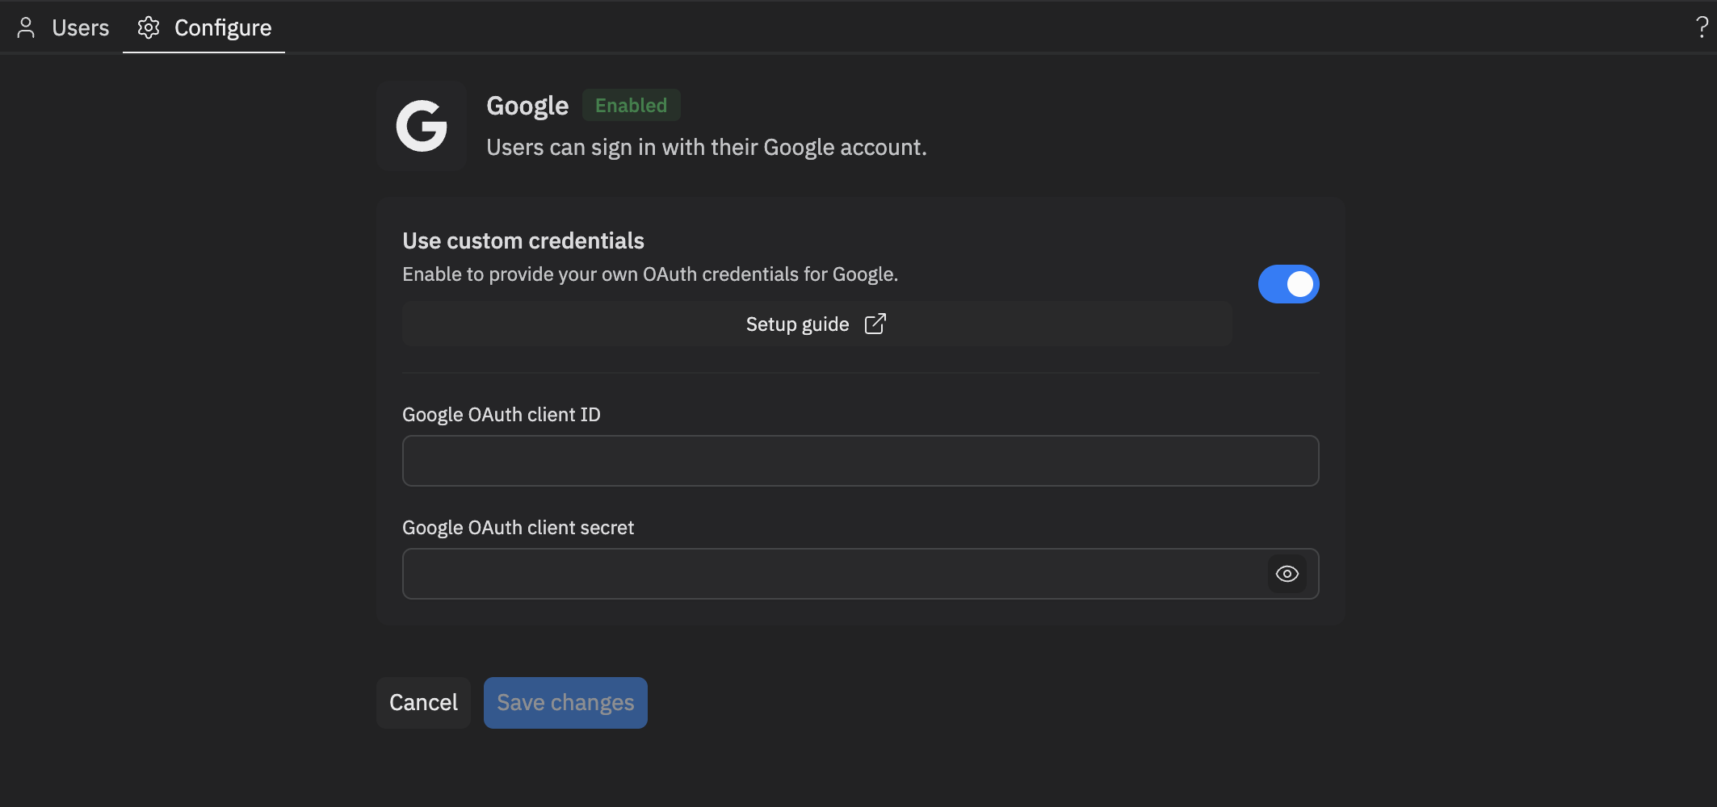Click the eye icon in the secret field
This screenshot has width=1717, height=807.
tap(1287, 573)
